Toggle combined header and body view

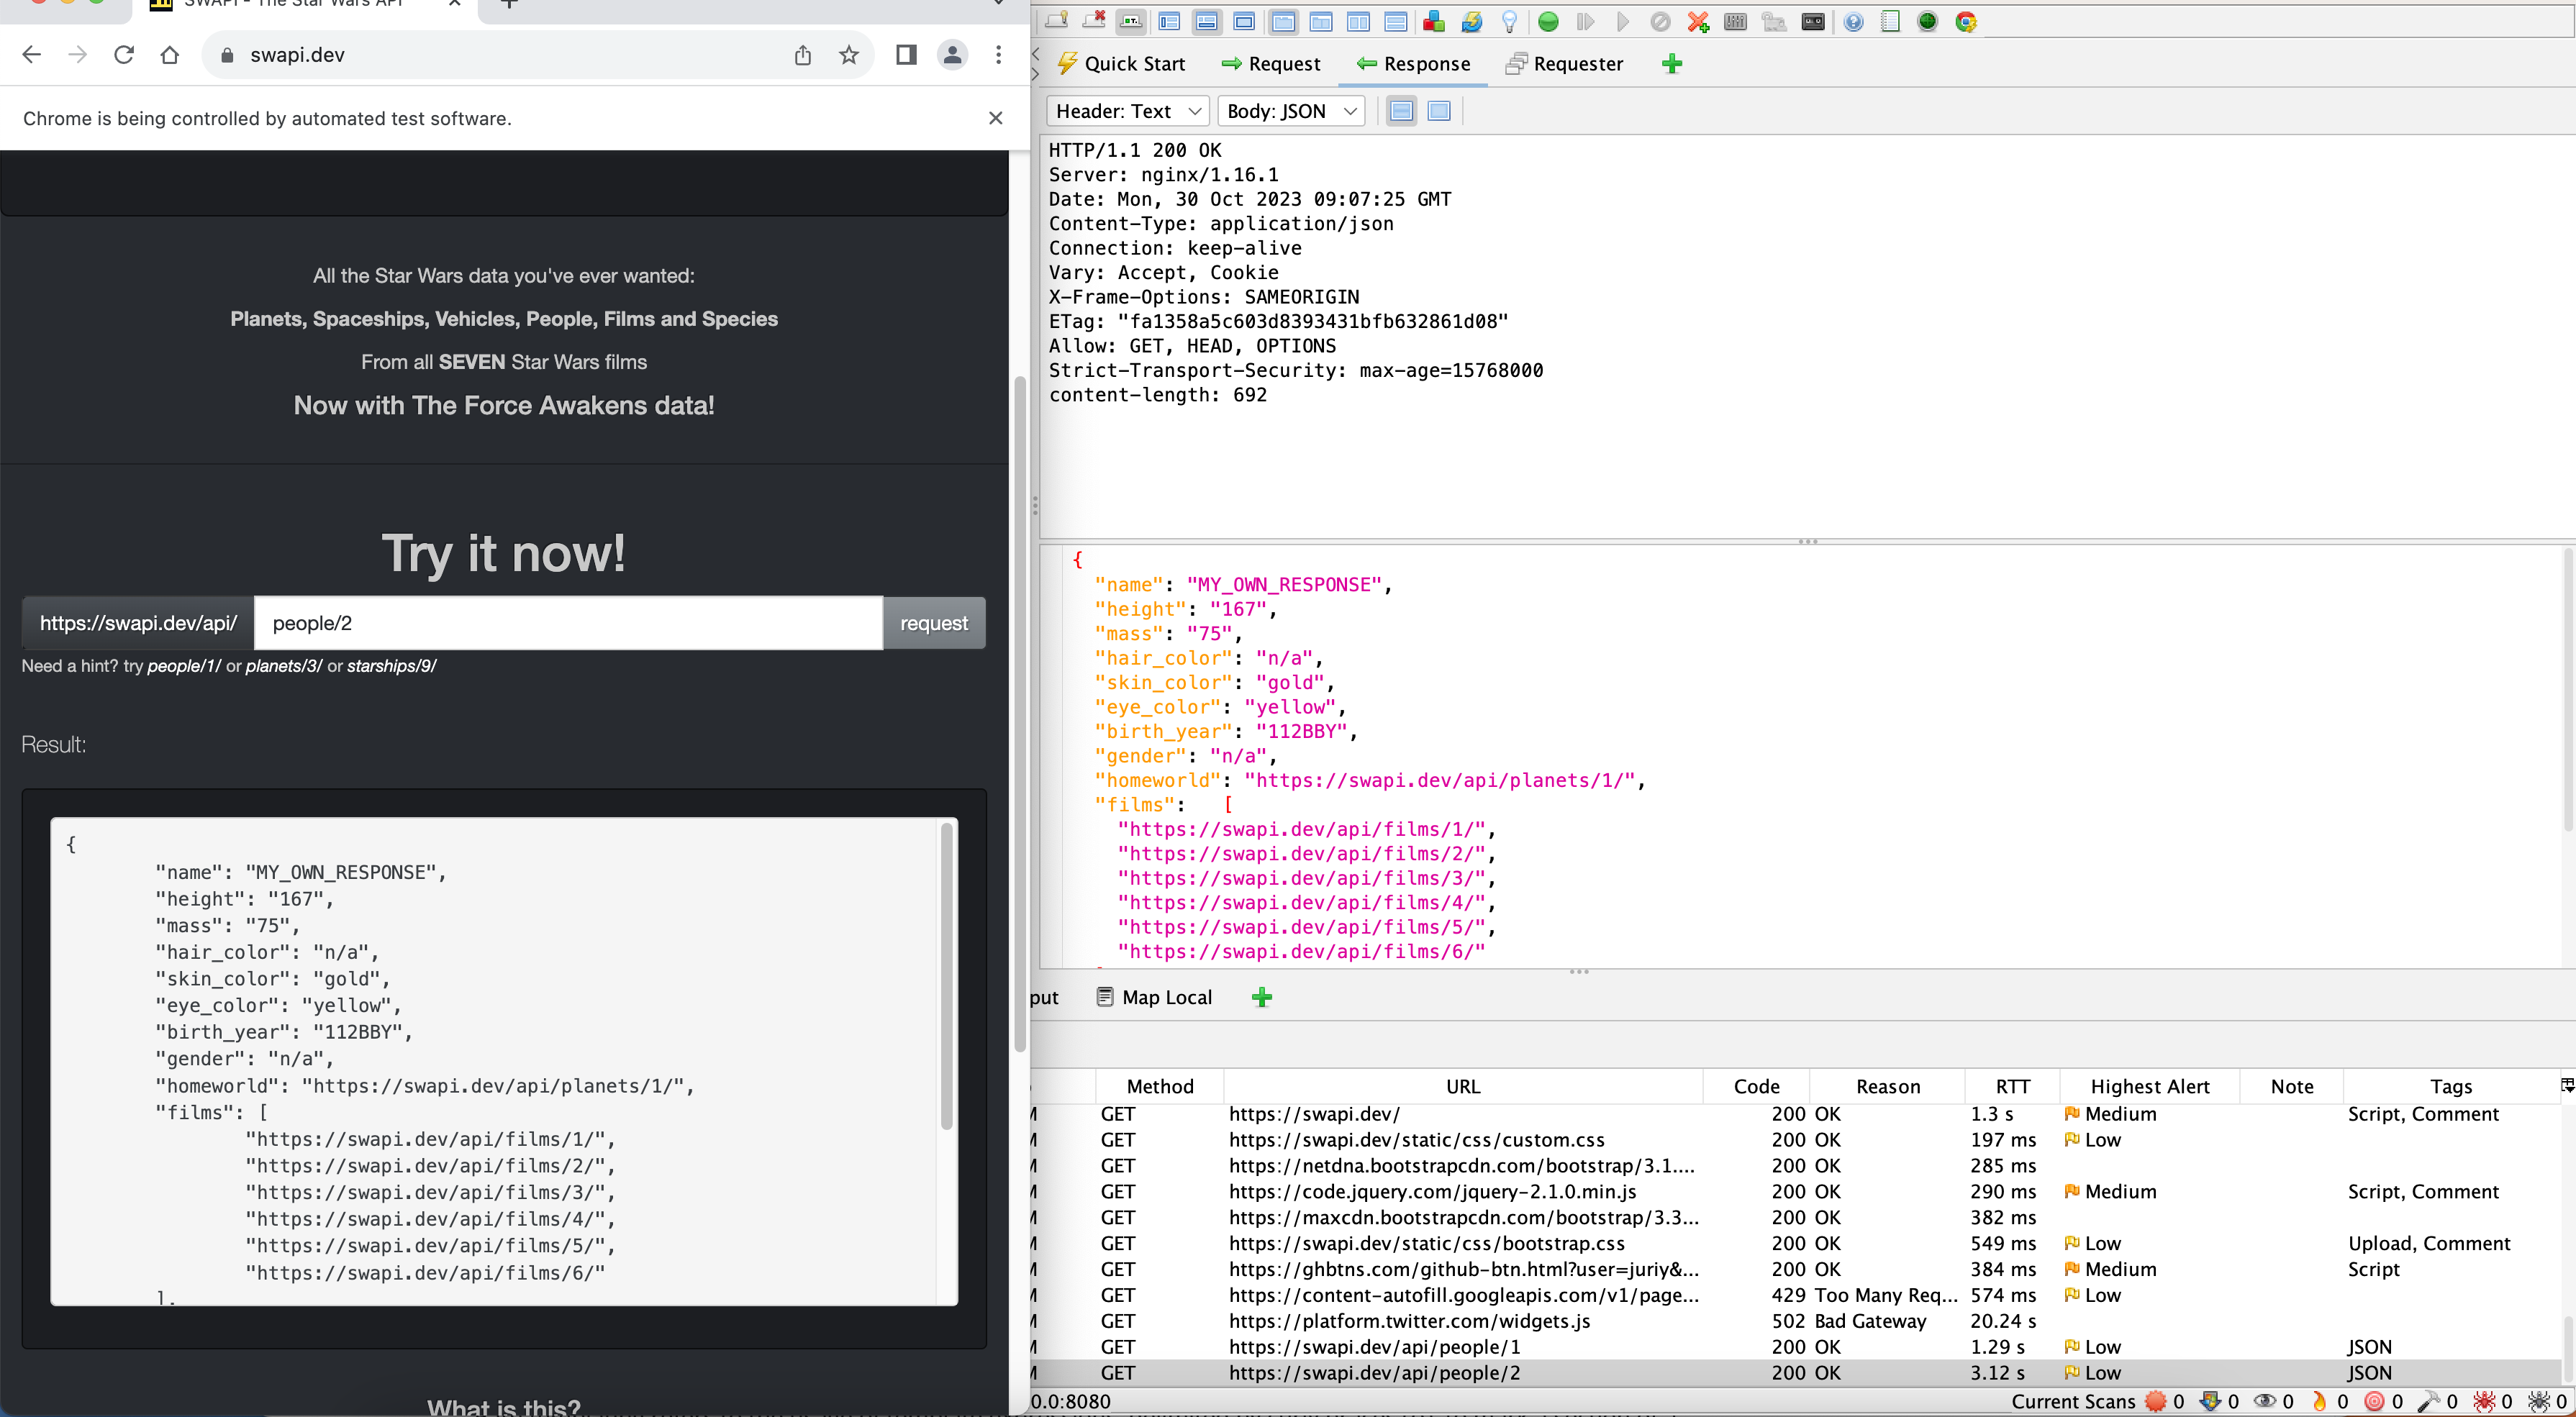pos(1439,111)
